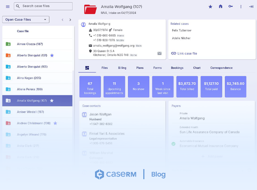
Task: Click the Week since last visit tile
Action: click(x=163, y=87)
